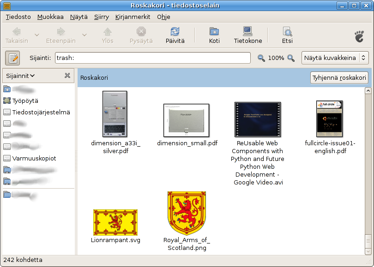Select Tiedostojärjestelmä in the sidebar
The height and width of the screenshot is (267, 374).
[x=41, y=112]
